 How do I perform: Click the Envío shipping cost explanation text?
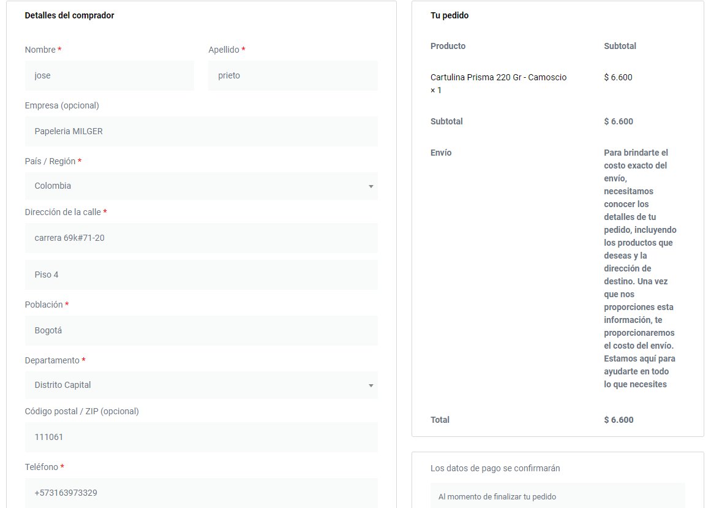(640, 268)
